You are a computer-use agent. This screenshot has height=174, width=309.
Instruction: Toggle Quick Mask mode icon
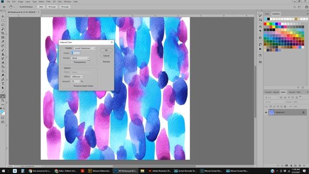3,118
